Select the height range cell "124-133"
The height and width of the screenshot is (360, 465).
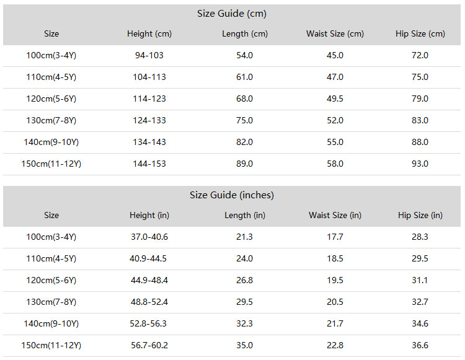pyautogui.click(x=149, y=120)
